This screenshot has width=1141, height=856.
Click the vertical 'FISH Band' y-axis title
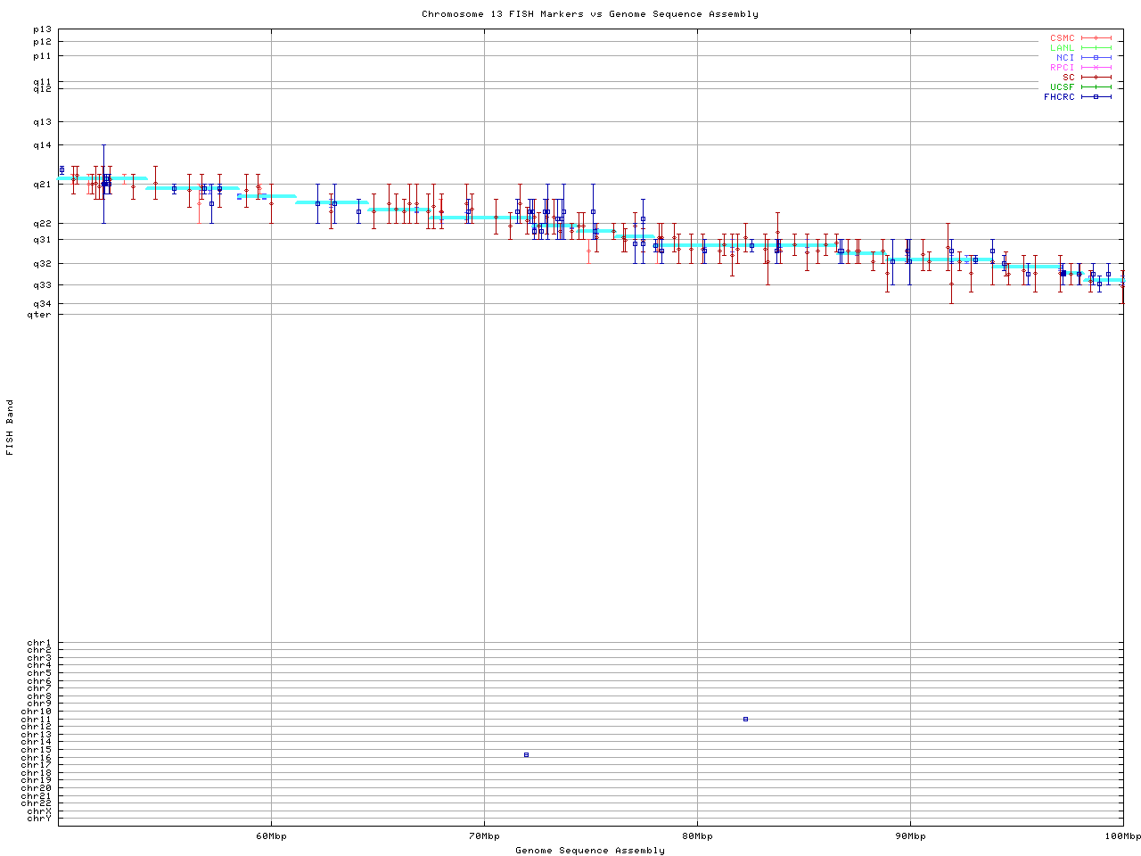point(10,427)
